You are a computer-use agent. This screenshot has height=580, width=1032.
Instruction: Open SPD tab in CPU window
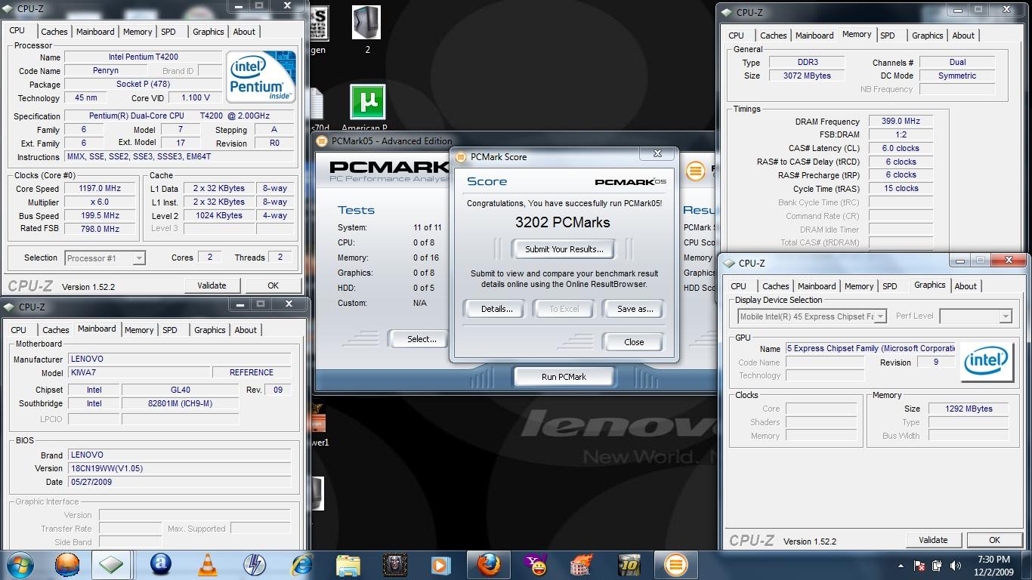pos(168,32)
